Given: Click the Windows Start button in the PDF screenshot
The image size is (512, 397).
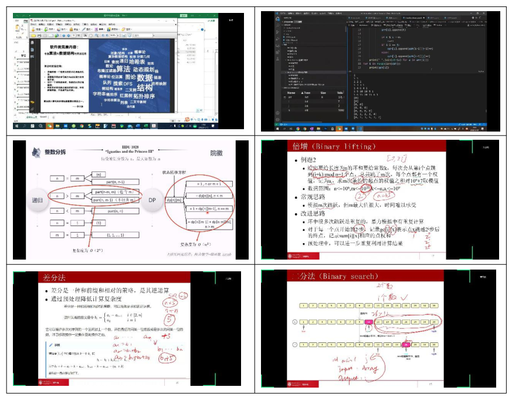Looking at the screenshot, I should [18, 126].
